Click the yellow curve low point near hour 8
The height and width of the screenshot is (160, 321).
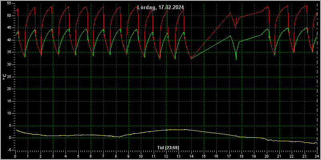pyautogui.click(x=119, y=137)
